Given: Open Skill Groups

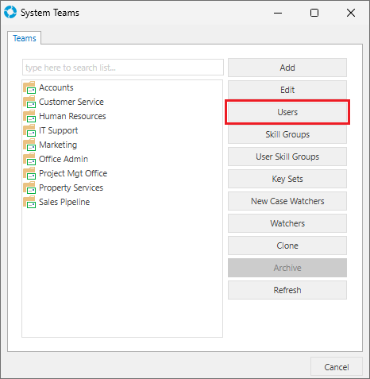Looking at the screenshot, I should (287, 134).
